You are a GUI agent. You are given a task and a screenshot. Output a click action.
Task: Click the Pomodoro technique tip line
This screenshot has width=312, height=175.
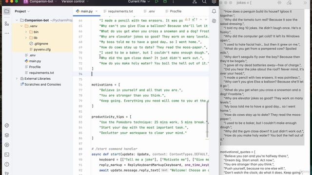[x=154, y=122]
